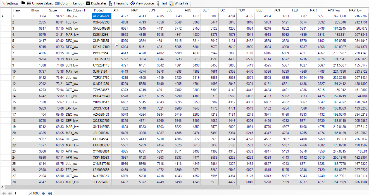Go to the next record arrow
Image resolution: width=369 pixels, height=195 pixels.
pos(44,193)
